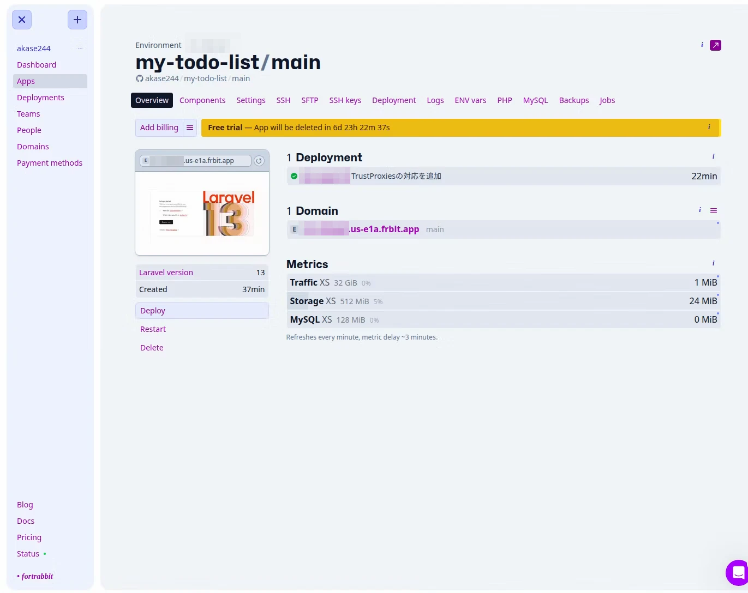Viewport: 748px width, 593px height.
Task: Go to Apps in the sidebar
Action: click(x=50, y=81)
